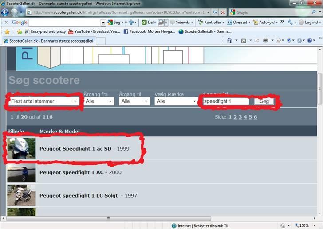Click the Print icon in command bar
Image resolution: width=323 pixels, height=229 pixels.
coord(265,41)
